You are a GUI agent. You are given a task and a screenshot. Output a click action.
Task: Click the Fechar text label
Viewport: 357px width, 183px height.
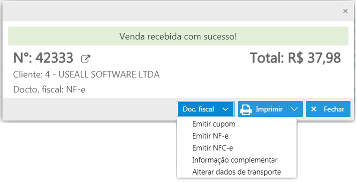334,109
